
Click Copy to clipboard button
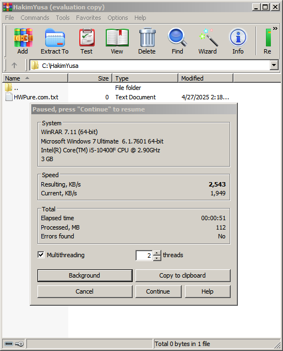coord(183,275)
